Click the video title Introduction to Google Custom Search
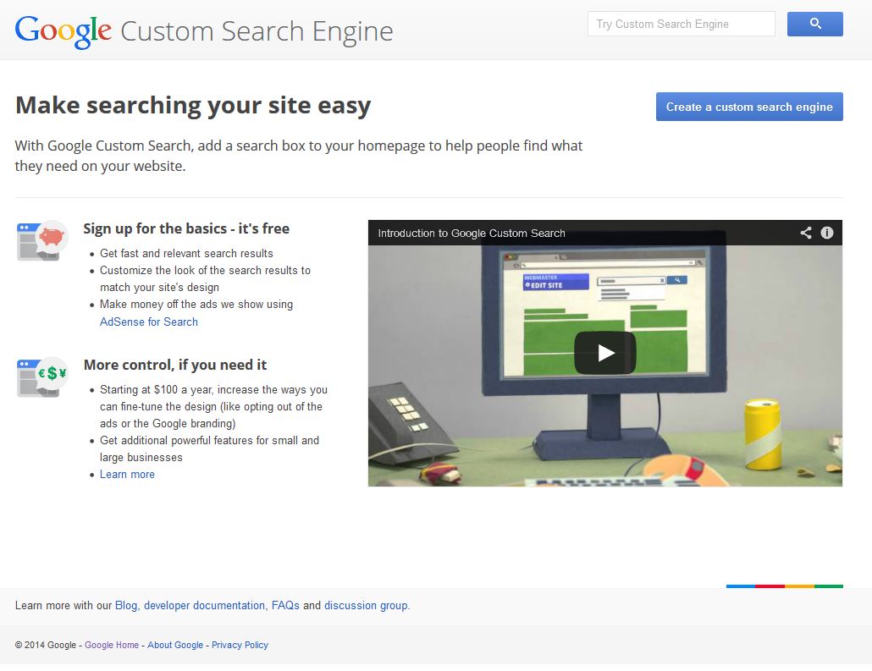The height and width of the screenshot is (671, 872). tap(472, 233)
